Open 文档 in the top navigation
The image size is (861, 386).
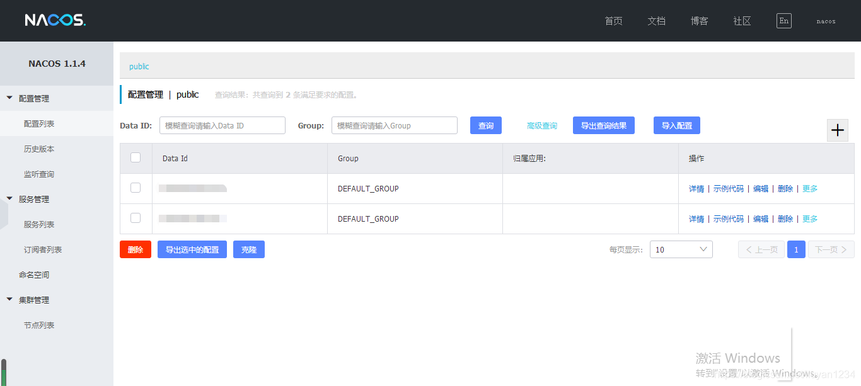tap(656, 21)
